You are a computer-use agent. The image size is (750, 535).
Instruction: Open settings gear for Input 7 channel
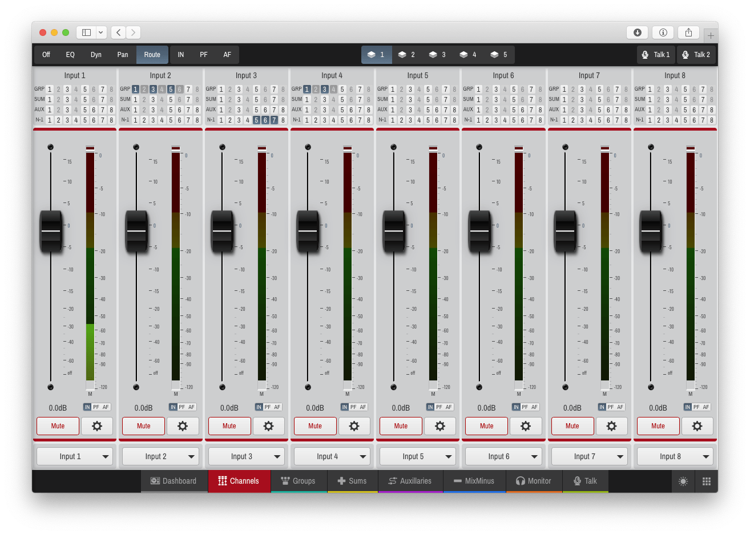pyautogui.click(x=611, y=426)
